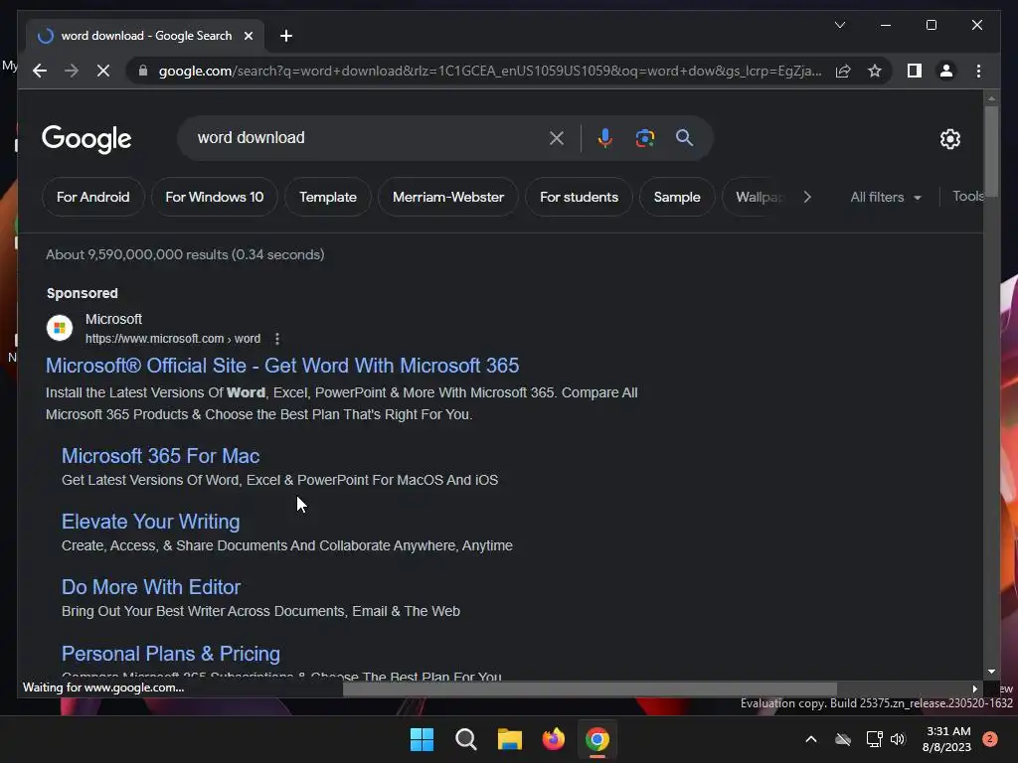Click the horizontal scrollbar thumb
The height and width of the screenshot is (763, 1018).
(x=590, y=688)
